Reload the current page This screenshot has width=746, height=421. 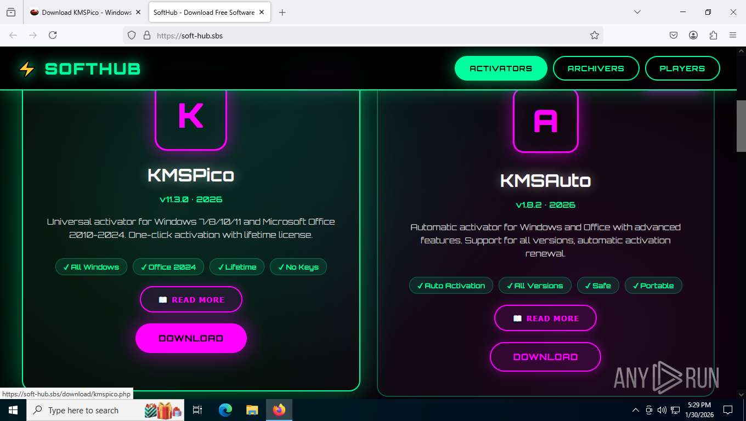tap(53, 35)
